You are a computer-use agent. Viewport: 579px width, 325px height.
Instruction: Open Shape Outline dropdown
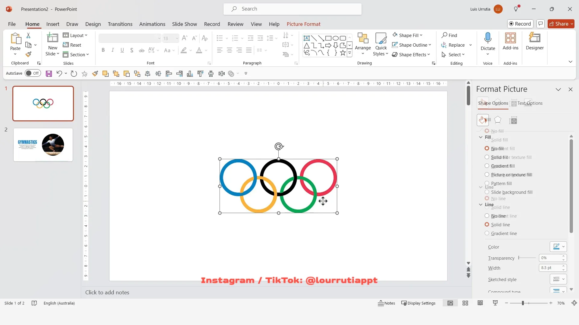[x=412, y=45]
